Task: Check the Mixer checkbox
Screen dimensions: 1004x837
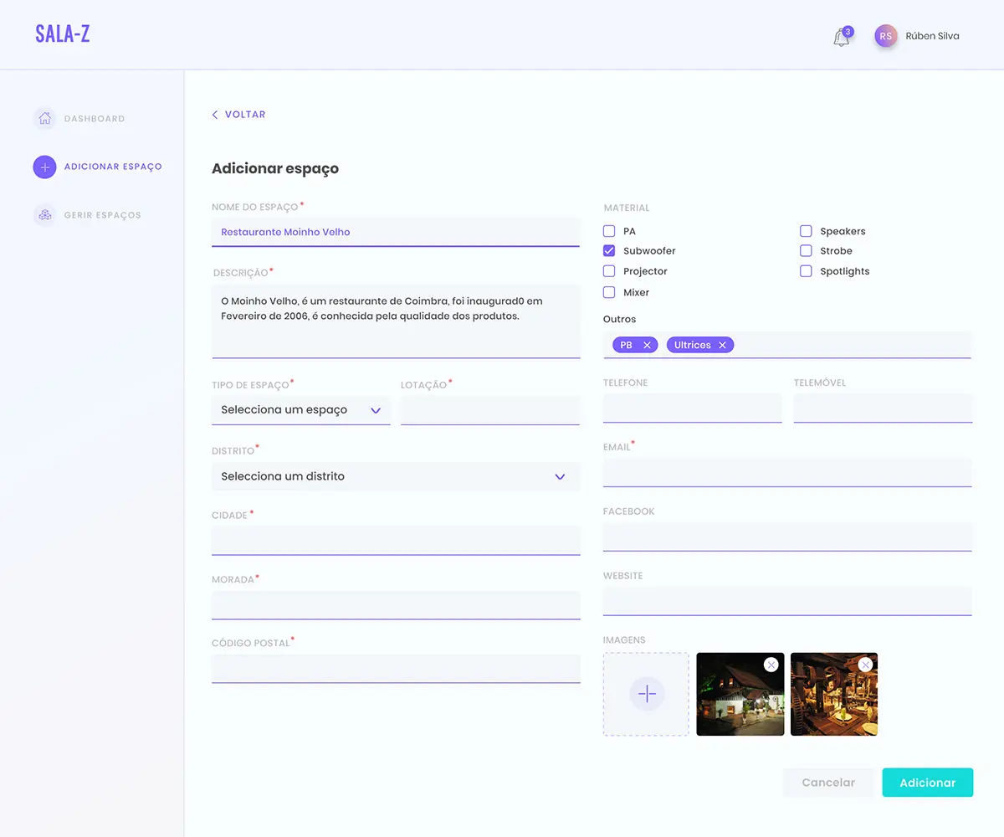Action: click(609, 292)
